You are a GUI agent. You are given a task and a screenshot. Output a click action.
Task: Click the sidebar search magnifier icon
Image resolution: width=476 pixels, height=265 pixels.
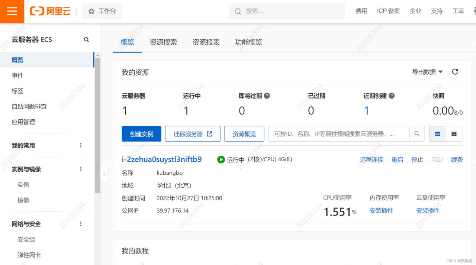click(x=86, y=39)
